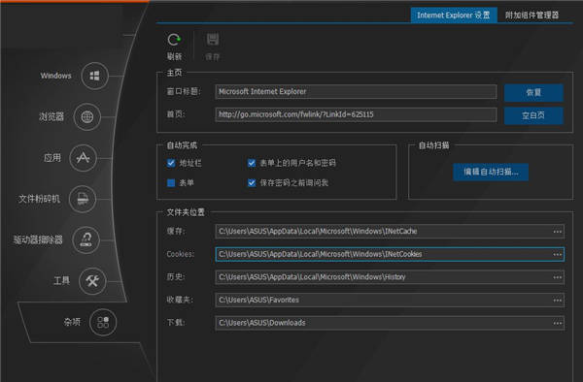Open the 工具 tools icon
Viewport: 583px width, 382px height.
92,281
